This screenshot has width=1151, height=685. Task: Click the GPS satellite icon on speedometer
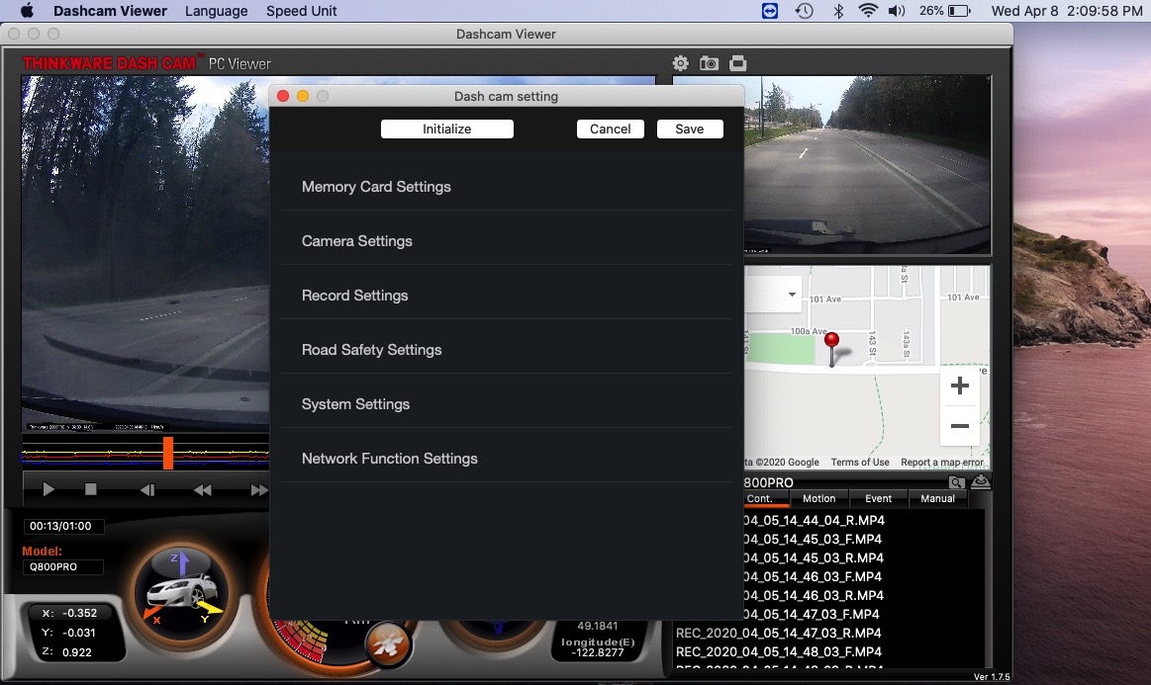(x=388, y=643)
